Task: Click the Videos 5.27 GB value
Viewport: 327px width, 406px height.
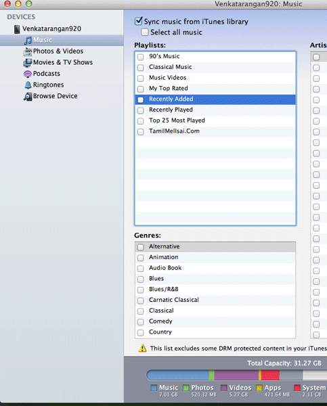Action: [238, 395]
